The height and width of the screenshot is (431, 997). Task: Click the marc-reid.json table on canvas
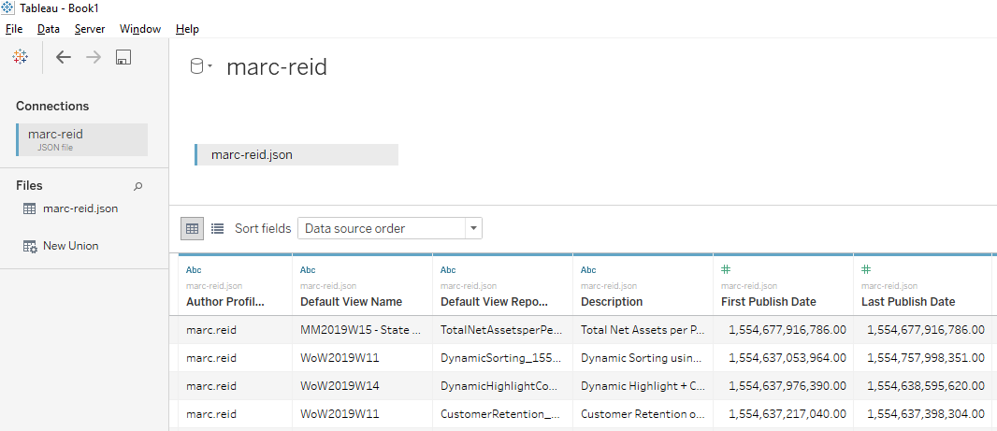click(x=296, y=155)
